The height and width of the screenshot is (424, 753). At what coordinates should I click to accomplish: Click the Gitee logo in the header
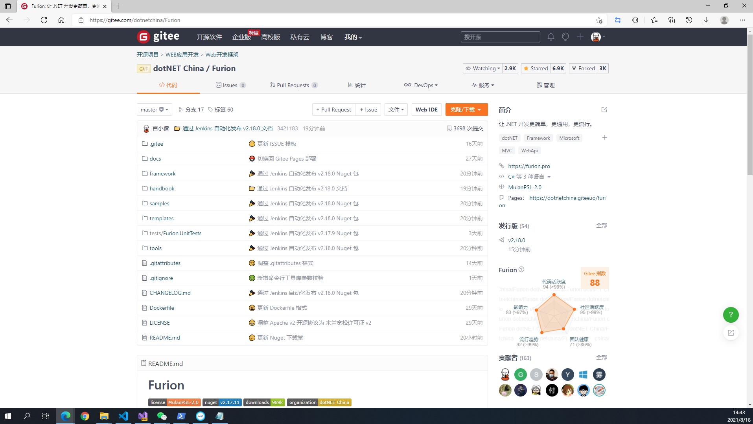(158, 37)
